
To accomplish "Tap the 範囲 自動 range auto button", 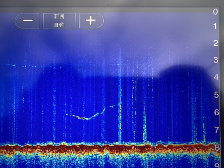I will 59,20.
